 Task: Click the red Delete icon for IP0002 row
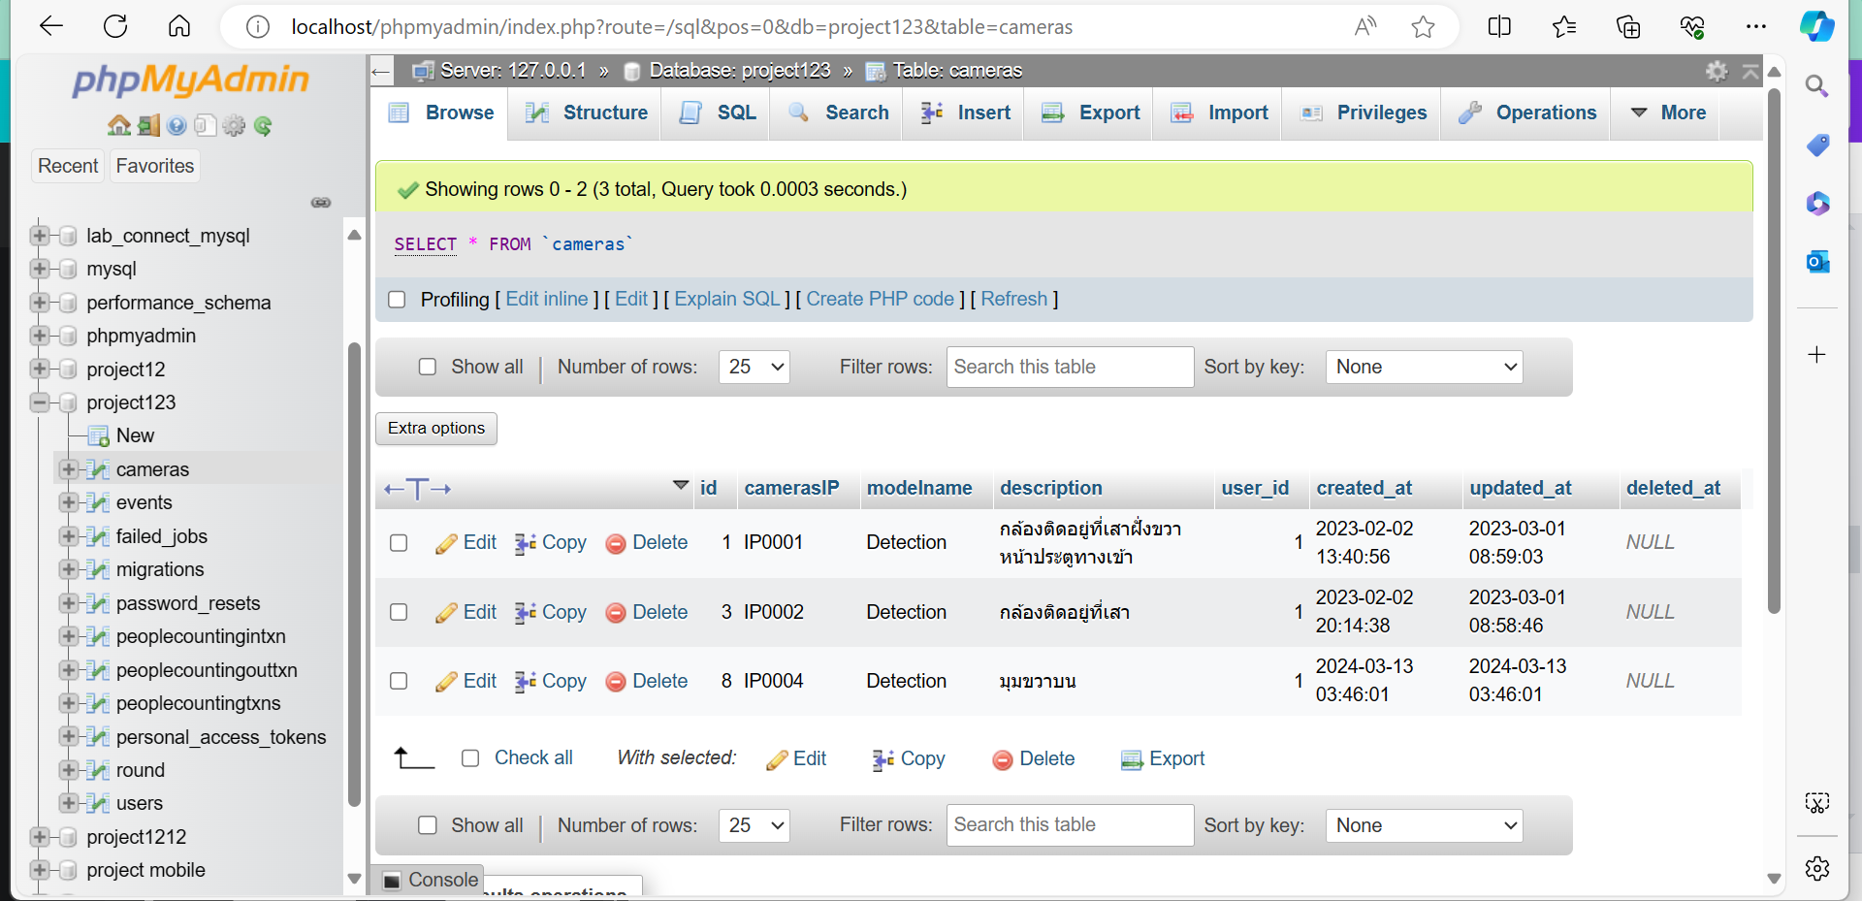[615, 613]
